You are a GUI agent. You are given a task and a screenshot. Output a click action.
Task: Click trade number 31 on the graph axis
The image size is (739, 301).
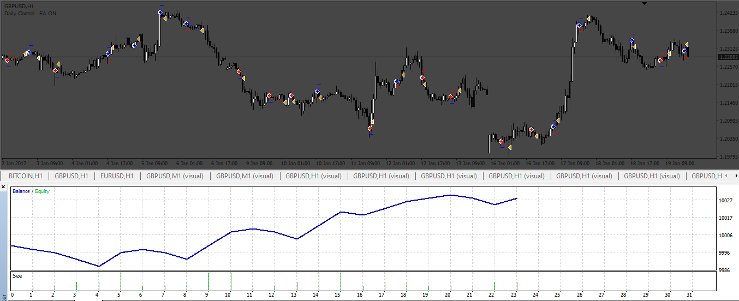pos(689,295)
